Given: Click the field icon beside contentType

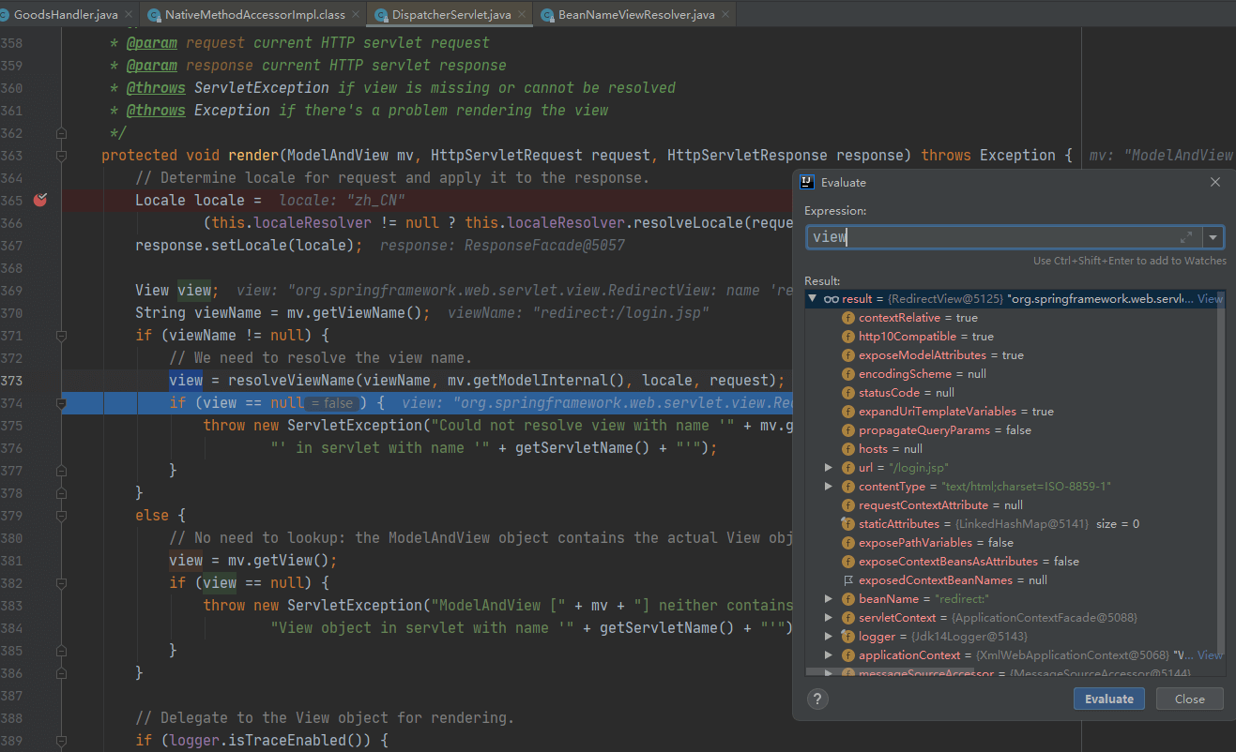Looking at the screenshot, I should [x=848, y=487].
